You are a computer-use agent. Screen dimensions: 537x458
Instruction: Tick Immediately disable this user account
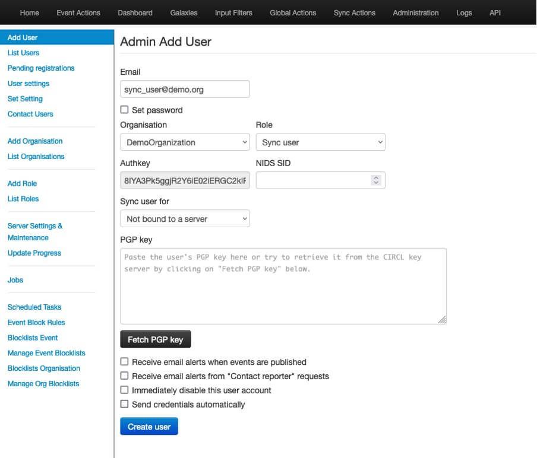(x=125, y=390)
